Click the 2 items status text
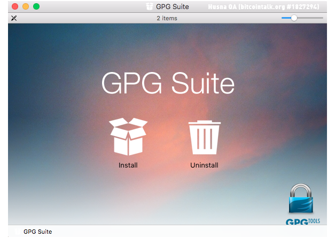Screen dimensions: 335x238 coord(167,18)
